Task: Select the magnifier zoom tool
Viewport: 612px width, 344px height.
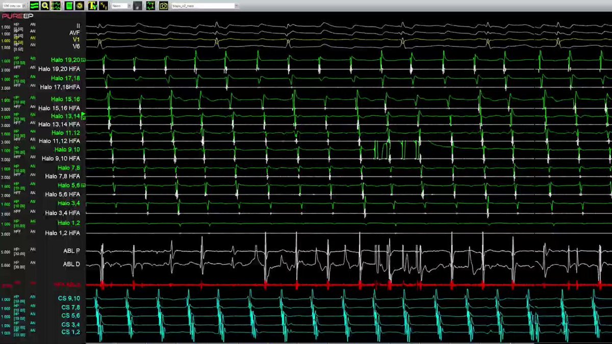Action: [45, 6]
